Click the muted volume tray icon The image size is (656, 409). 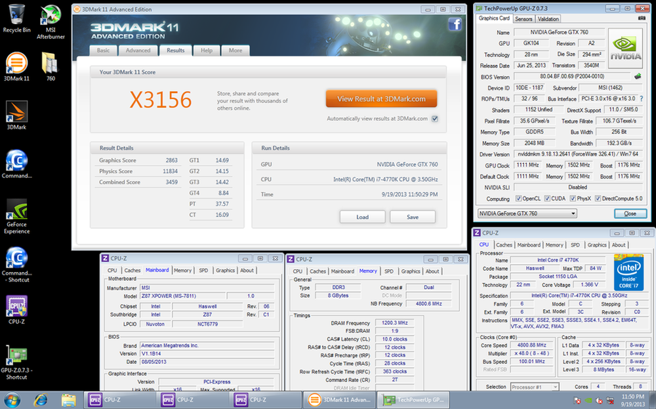point(599,400)
